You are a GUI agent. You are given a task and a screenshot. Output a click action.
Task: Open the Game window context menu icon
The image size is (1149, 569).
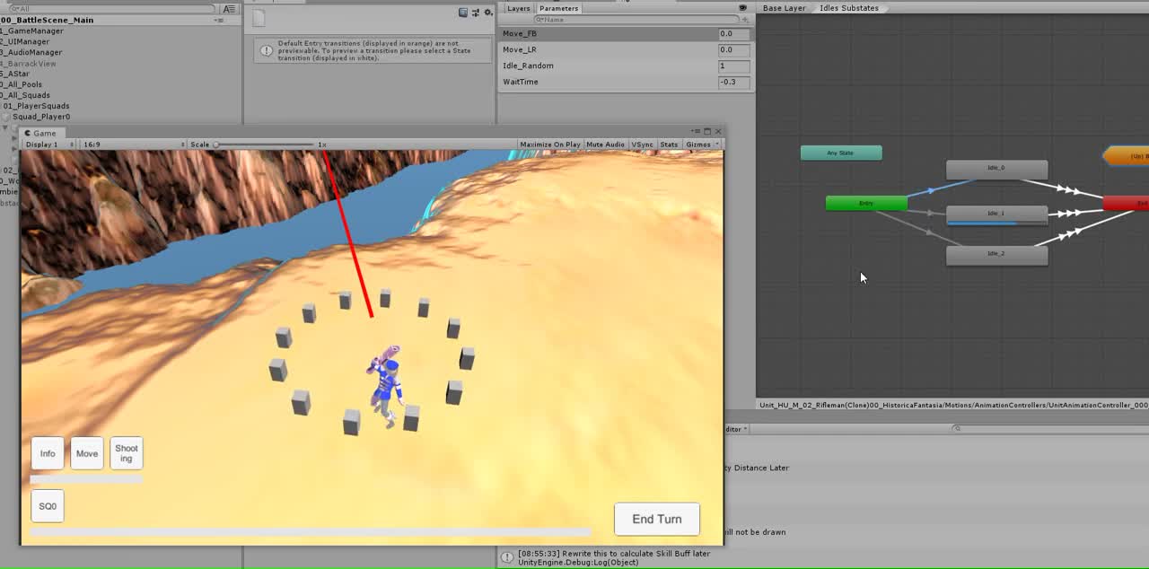point(695,132)
